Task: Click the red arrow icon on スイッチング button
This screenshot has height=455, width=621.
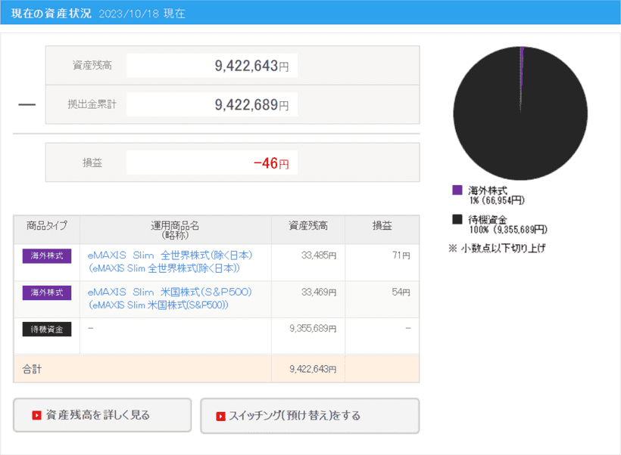Action: point(220,415)
